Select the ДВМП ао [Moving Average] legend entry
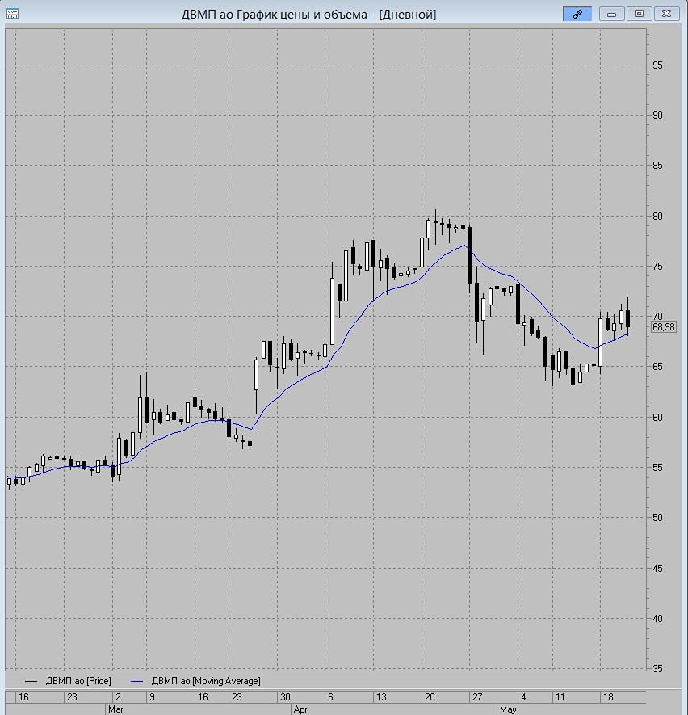The image size is (688, 715). (205, 681)
